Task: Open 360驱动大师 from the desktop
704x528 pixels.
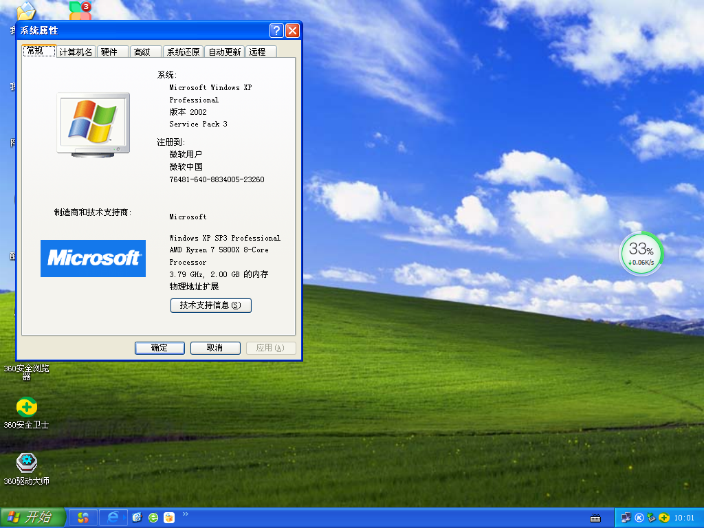Action: pos(26,464)
